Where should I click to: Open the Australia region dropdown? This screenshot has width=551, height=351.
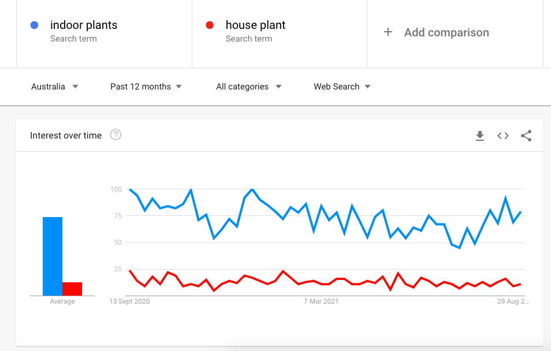55,87
